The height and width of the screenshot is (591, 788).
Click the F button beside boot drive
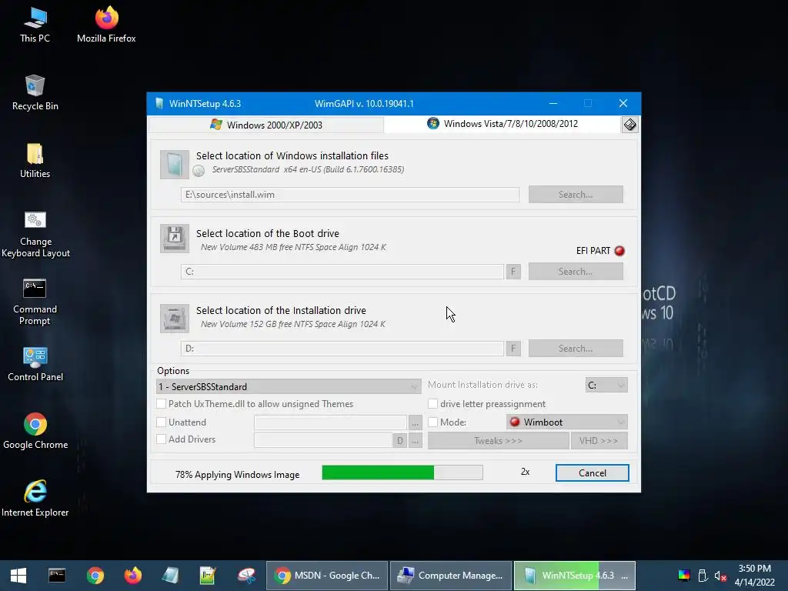513,272
